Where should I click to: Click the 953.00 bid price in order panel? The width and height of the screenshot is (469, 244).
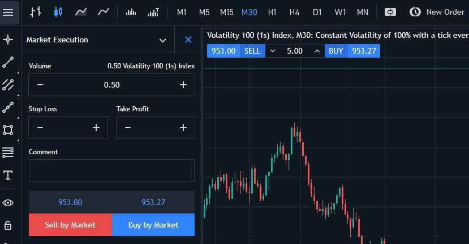point(70,202)
